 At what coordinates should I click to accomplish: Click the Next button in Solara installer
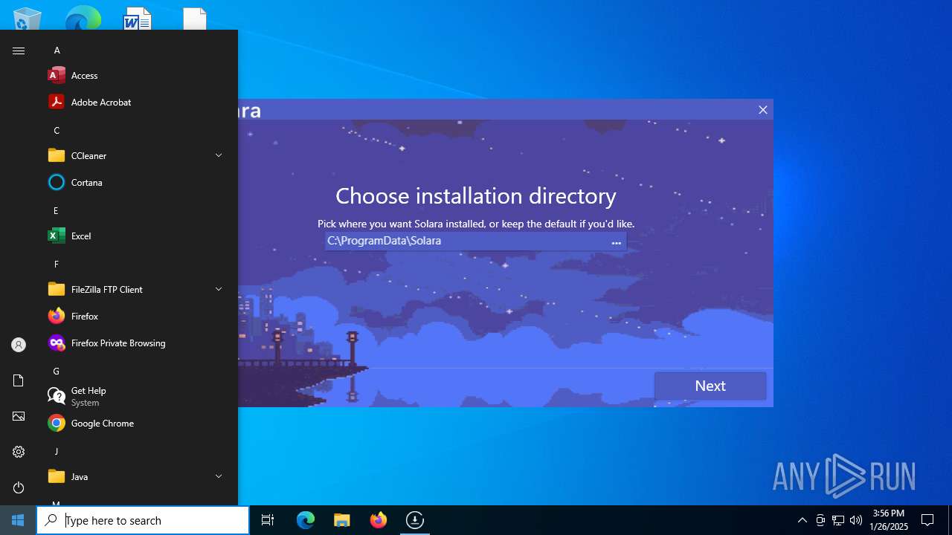[x=710, y=386]
